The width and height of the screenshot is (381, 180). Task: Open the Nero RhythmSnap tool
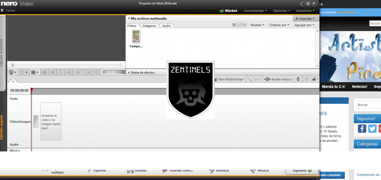[230, 79]
